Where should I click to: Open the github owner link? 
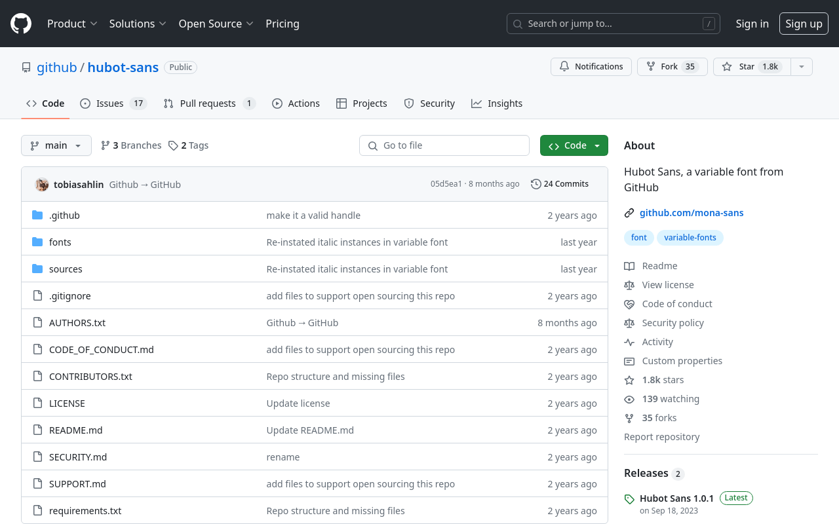[57, 67]
